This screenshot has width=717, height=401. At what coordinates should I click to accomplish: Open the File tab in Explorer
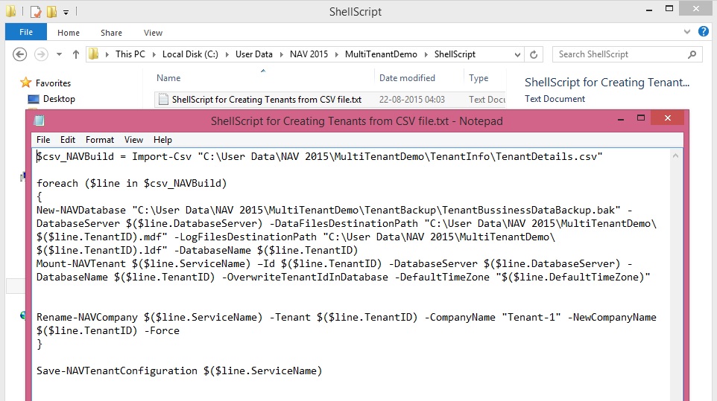coord(25,33)
